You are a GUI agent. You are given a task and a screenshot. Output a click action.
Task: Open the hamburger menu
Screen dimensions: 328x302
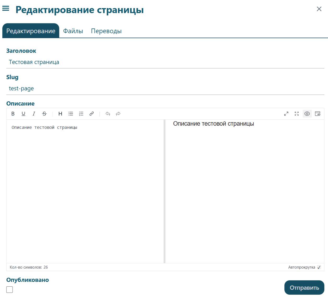[6, 9]
